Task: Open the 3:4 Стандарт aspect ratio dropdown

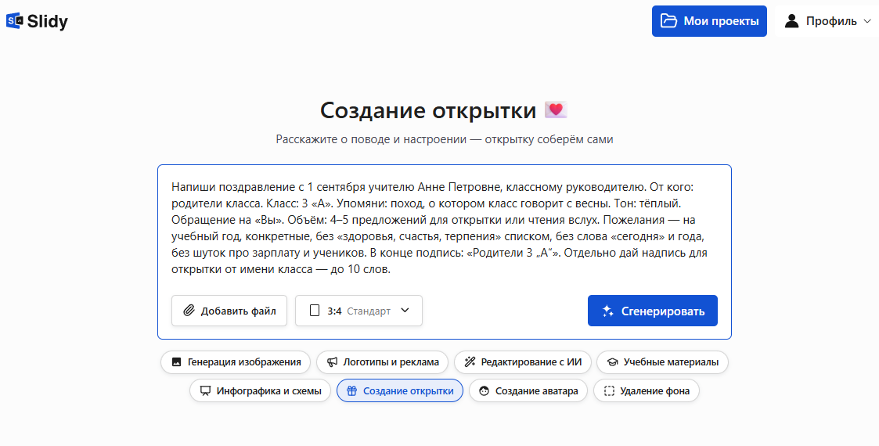Action: coord(358,311)
